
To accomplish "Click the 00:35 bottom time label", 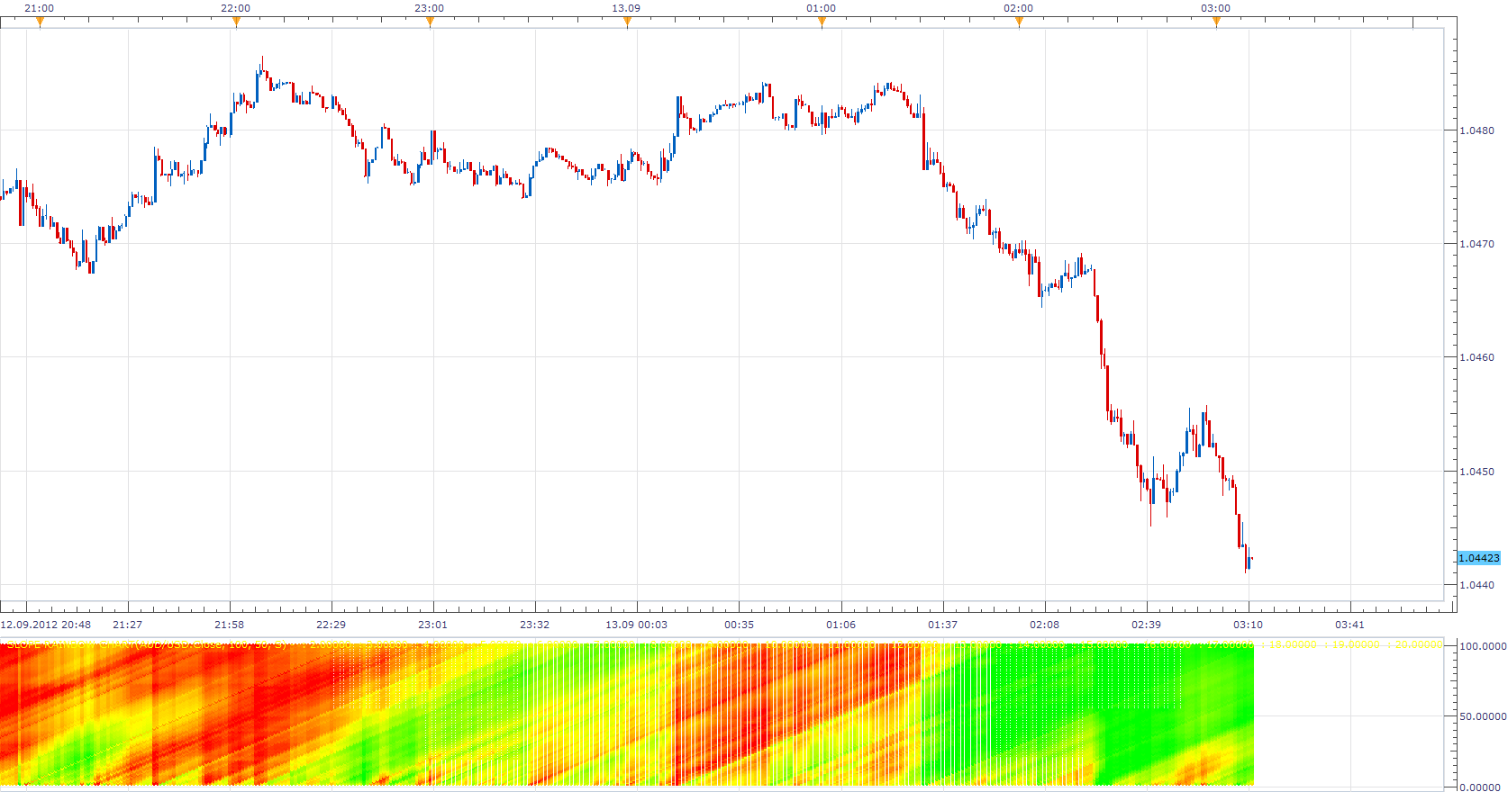I will (739, 625).
